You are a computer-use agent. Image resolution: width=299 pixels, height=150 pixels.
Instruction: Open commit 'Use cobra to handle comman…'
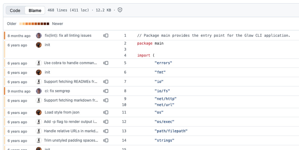coord(70,63)
